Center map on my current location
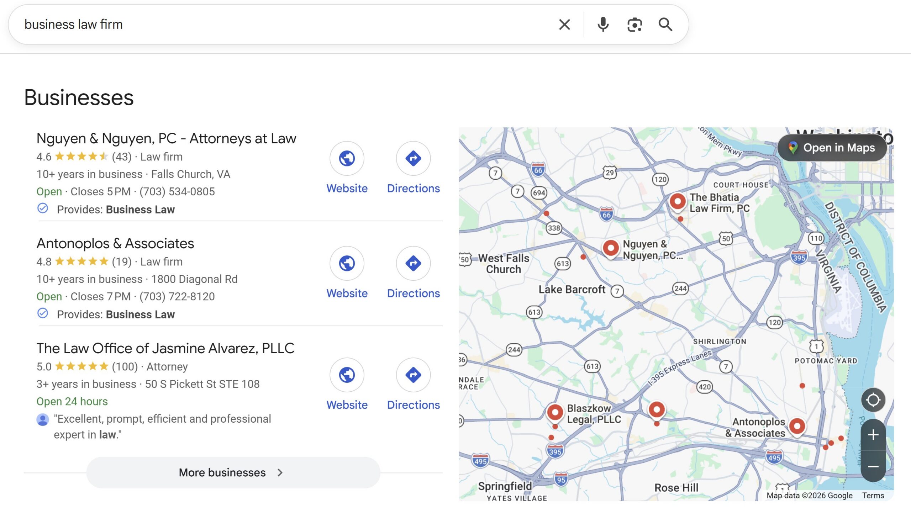This screenshot has height=508, width=911. point(873,400)
